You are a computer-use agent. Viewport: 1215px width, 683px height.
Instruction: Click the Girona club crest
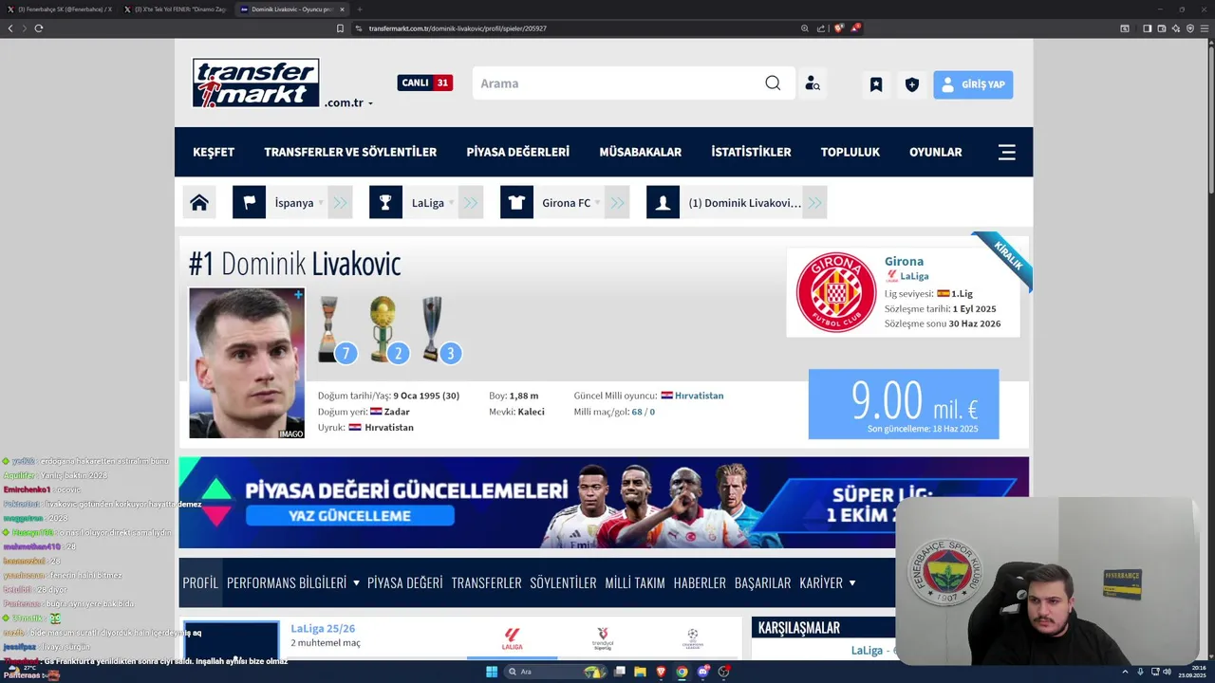pos(836,292)
